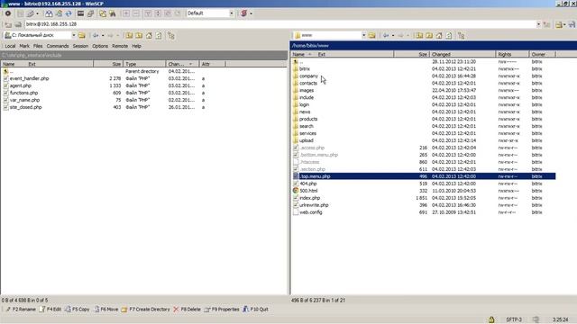Click the session address field bitrix@192.168.255.128
The image size is (577, 324).
[279, 24]
